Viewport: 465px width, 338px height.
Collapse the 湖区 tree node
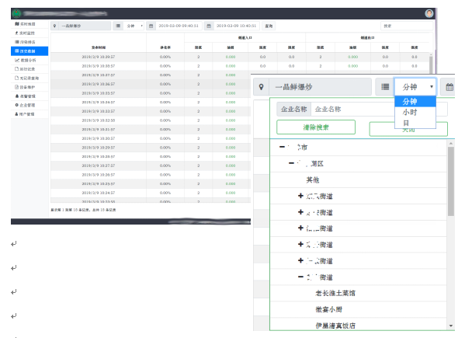pos(292,163)
